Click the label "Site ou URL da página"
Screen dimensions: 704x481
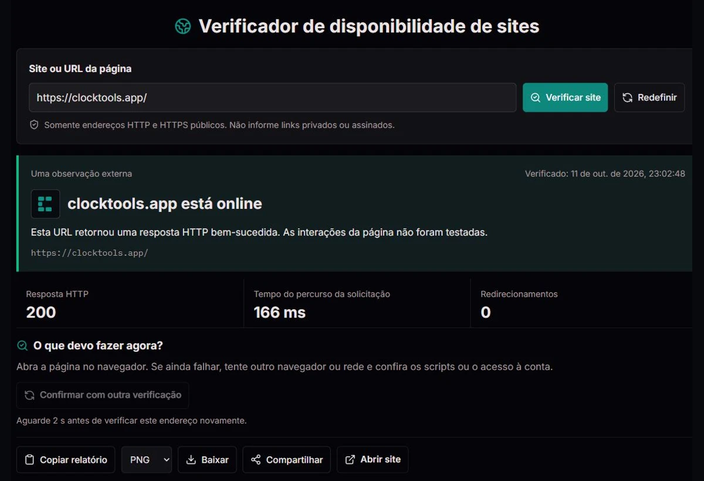[80, 69]
